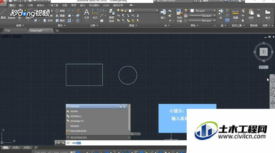
Task: Expand the Properties (特性) panel flyout
Action: tap(194, 26)
